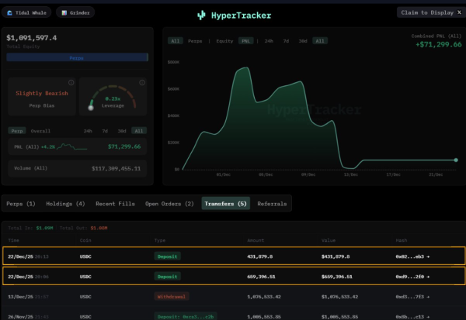
Task: Open the Grinder badge
Action: pyautogui.click(x=75, y=12)
